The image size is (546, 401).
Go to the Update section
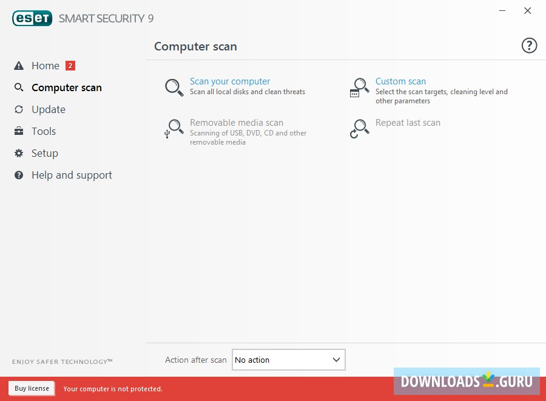[49, 109]
